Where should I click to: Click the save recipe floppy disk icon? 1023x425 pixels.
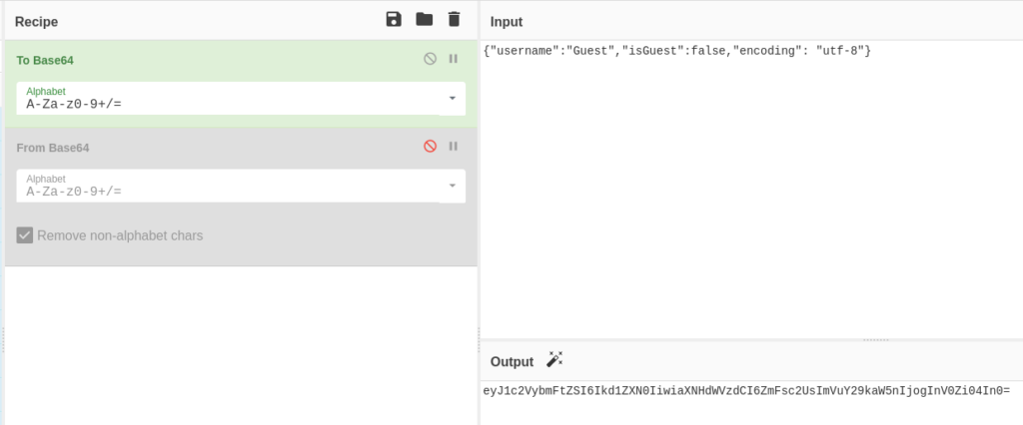point(394,20)
